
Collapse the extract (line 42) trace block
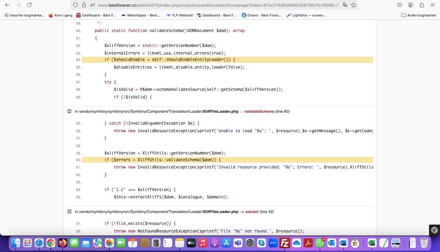pos(69,212)
